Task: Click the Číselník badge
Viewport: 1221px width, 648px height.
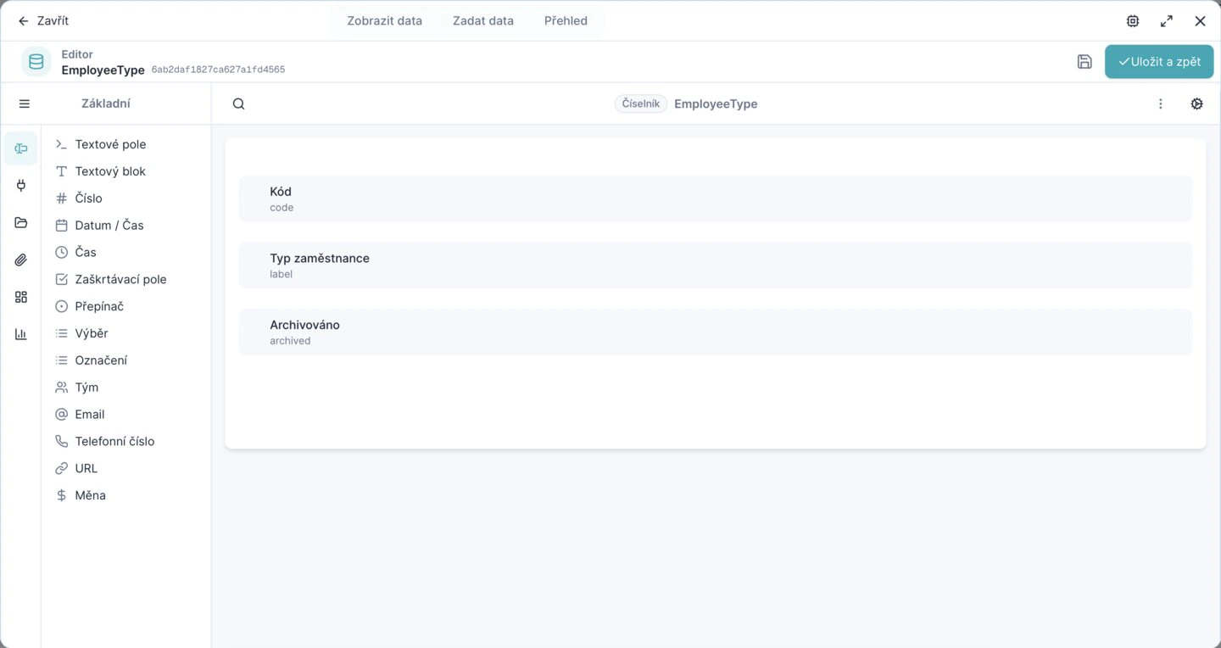Action: point(641,103)
